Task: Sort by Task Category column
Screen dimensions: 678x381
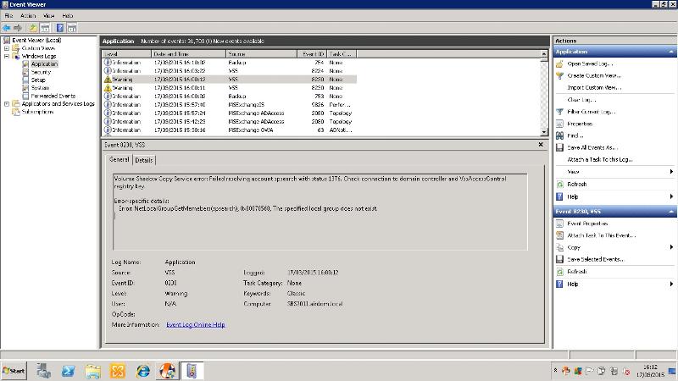Action: [x=342, y=54]
